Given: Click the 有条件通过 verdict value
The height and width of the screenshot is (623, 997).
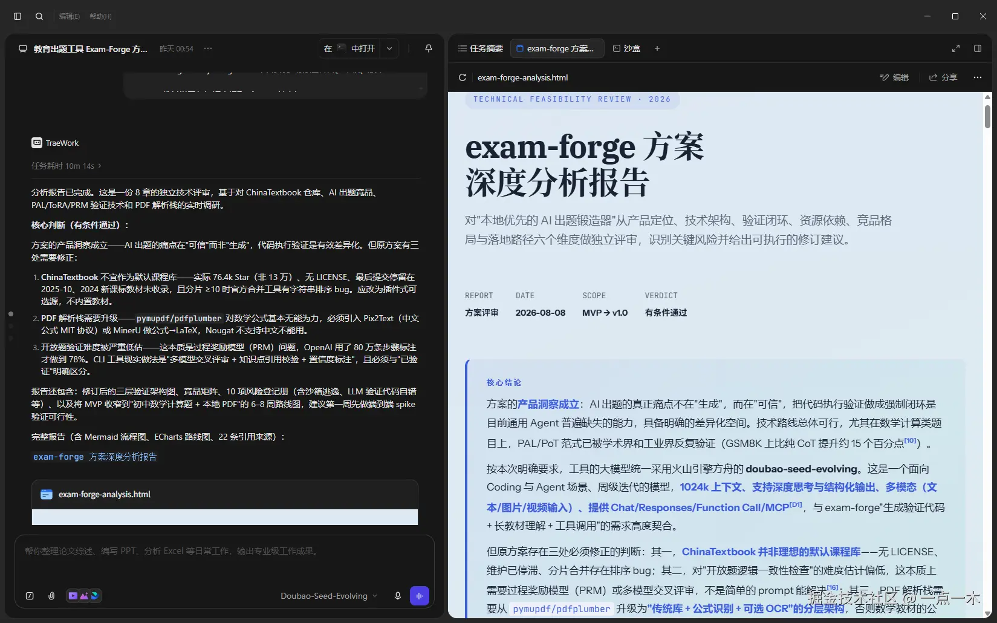Looking at the screenshot, I should click(x=666, y=313).
